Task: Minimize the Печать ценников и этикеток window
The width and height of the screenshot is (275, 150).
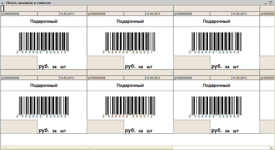Action: pos(266,3)
